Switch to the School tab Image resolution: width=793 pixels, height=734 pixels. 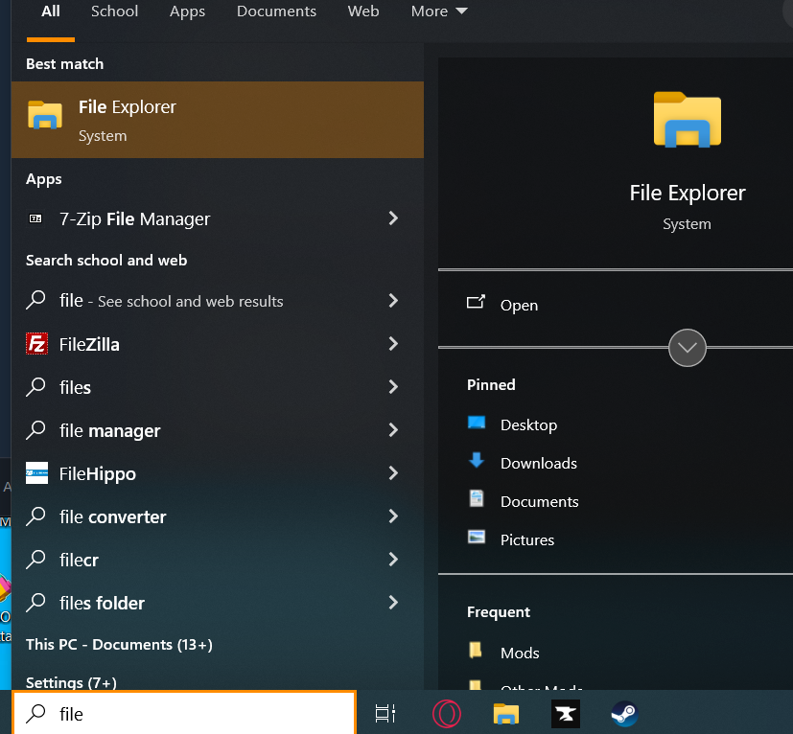click(x=114, y=11)
